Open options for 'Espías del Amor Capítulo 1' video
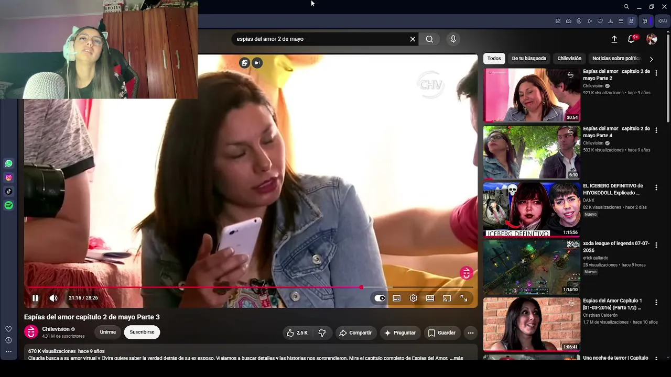 pyautogui.click(x=656, y=302)
